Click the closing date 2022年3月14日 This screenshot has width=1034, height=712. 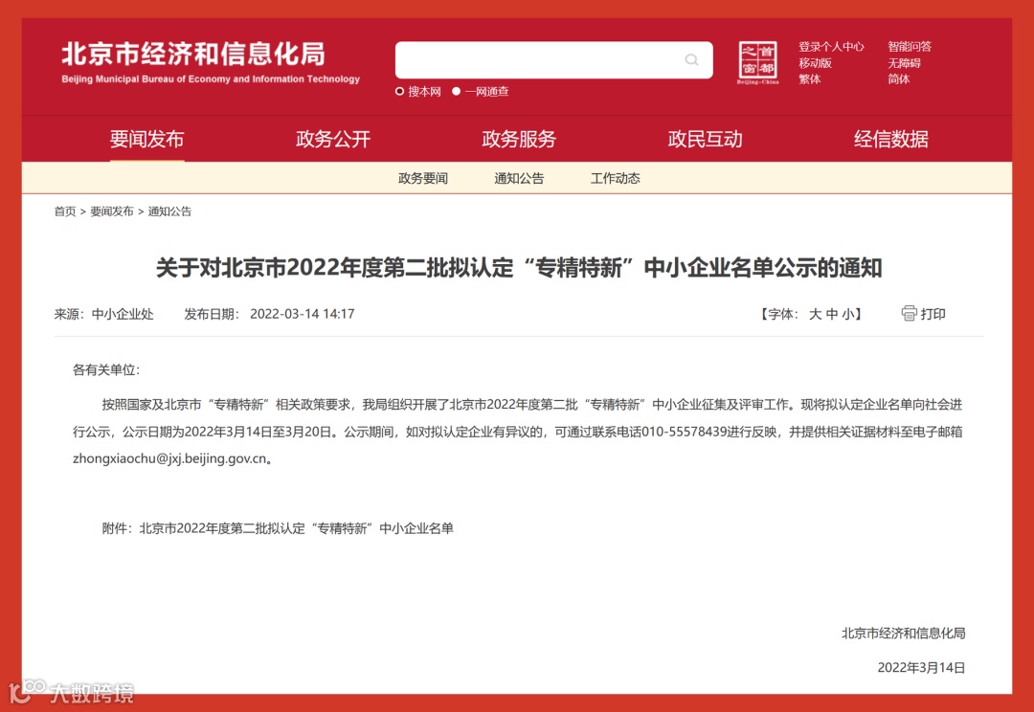pos(921,667)
